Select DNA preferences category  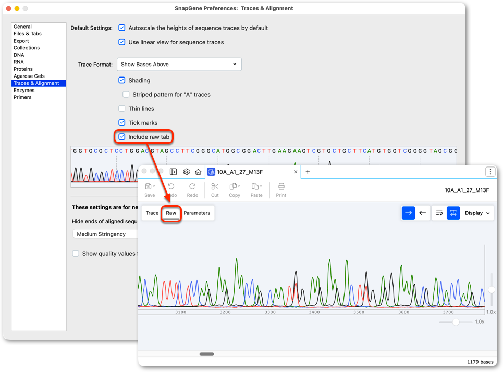39,55
